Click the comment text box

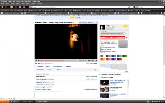tap(48, 94)
